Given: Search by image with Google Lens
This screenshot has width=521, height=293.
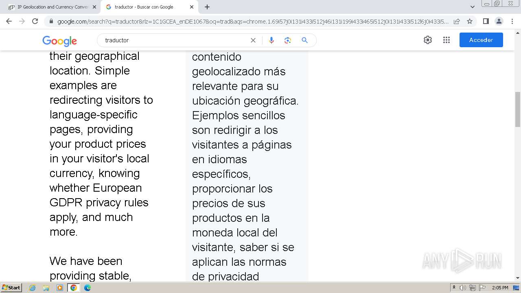Looking at the screenshot, I should [288, 40].
